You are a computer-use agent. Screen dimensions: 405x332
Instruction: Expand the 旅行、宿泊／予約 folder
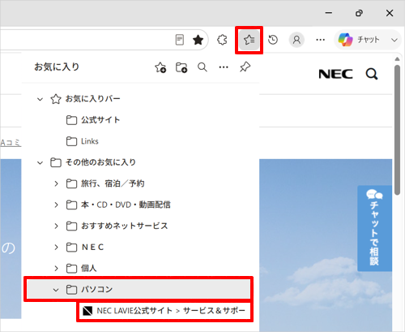tap(113, 183)
